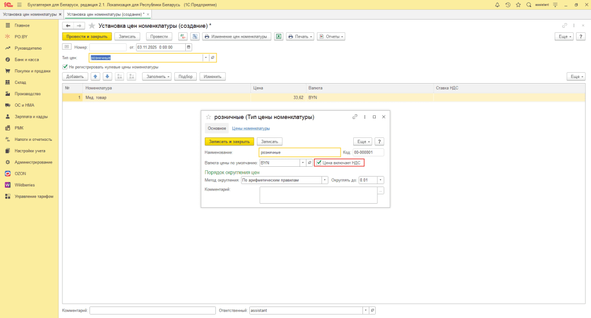Move row down with blue down arrow
The width and height of the screenshot is (591, 318).
click(x=107, y=76)
